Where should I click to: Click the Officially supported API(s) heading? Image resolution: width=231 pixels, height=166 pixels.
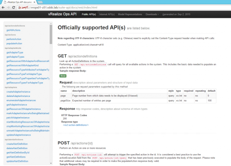pos(92,28)
